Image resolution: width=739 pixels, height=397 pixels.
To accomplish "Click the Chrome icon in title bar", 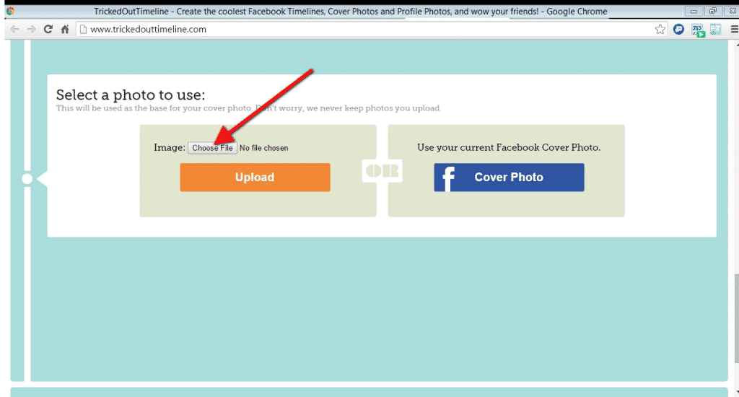I will pyautogui.click(x=10, y=11).
